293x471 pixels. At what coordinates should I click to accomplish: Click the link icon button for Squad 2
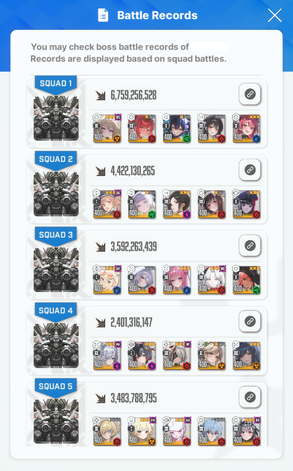pyautogui.click(x=250, y=170)
